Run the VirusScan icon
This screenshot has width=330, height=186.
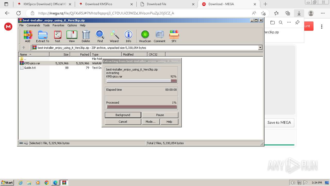pyautogui.click(x=145, y=36)
